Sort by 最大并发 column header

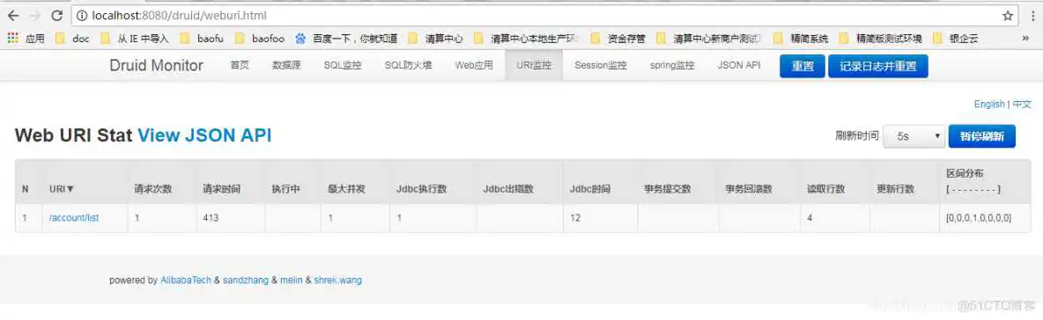tap(346, 189)
